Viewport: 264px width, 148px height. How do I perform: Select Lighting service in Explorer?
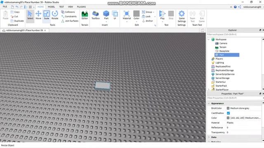pyautogui.click(x=218, y=62)
